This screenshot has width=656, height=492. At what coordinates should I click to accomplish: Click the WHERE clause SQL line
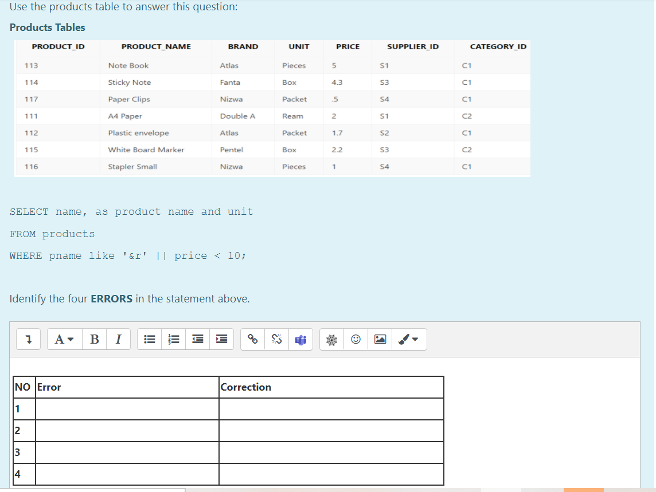tap(128, 256)
